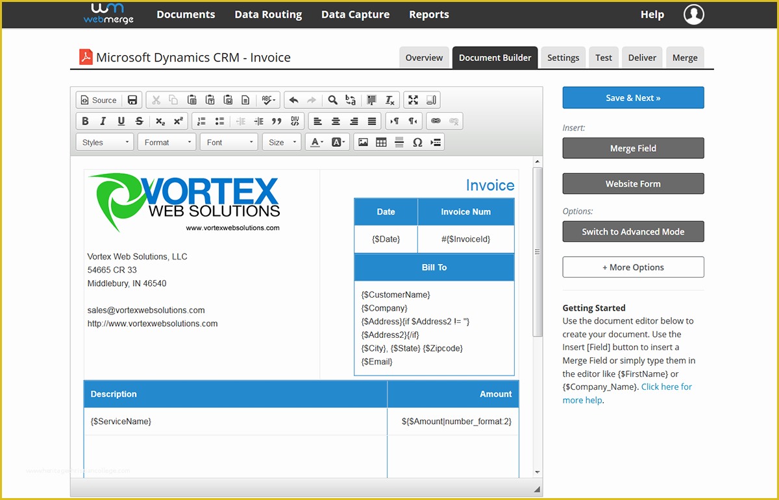
Task: Align text left
Action: click(x=317, y=121)
